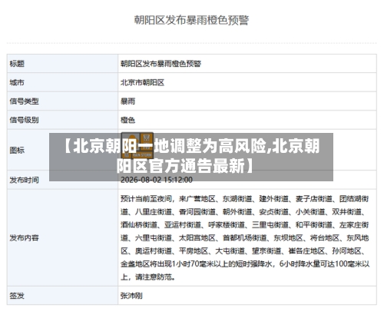The image size is (384, 315).
Task: Select the 签发 row label
Action: [x=17, y=296]
